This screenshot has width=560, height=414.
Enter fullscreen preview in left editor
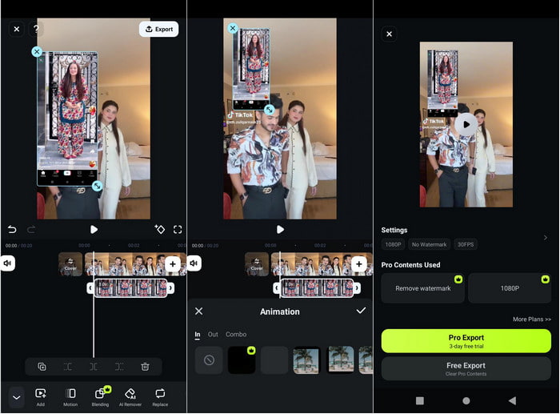(x=178, y=229)
